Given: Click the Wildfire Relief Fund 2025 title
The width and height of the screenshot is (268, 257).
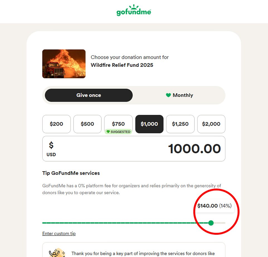Looking at the screenshot, I should (x=122, y=65).
